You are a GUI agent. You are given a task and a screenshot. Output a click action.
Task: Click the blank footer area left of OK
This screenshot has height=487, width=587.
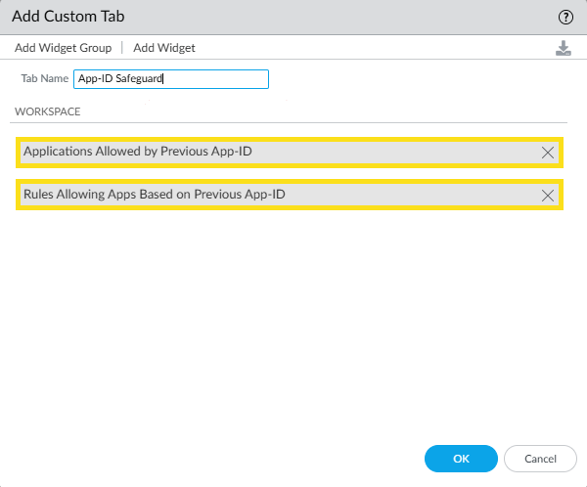[215, 459]
